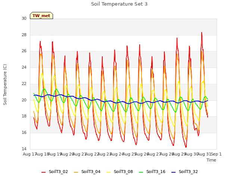This screenshot has height=179, width=239.
Task: Click the yellow SoilT3_08 legend swatch
Action: pos(108,172)
